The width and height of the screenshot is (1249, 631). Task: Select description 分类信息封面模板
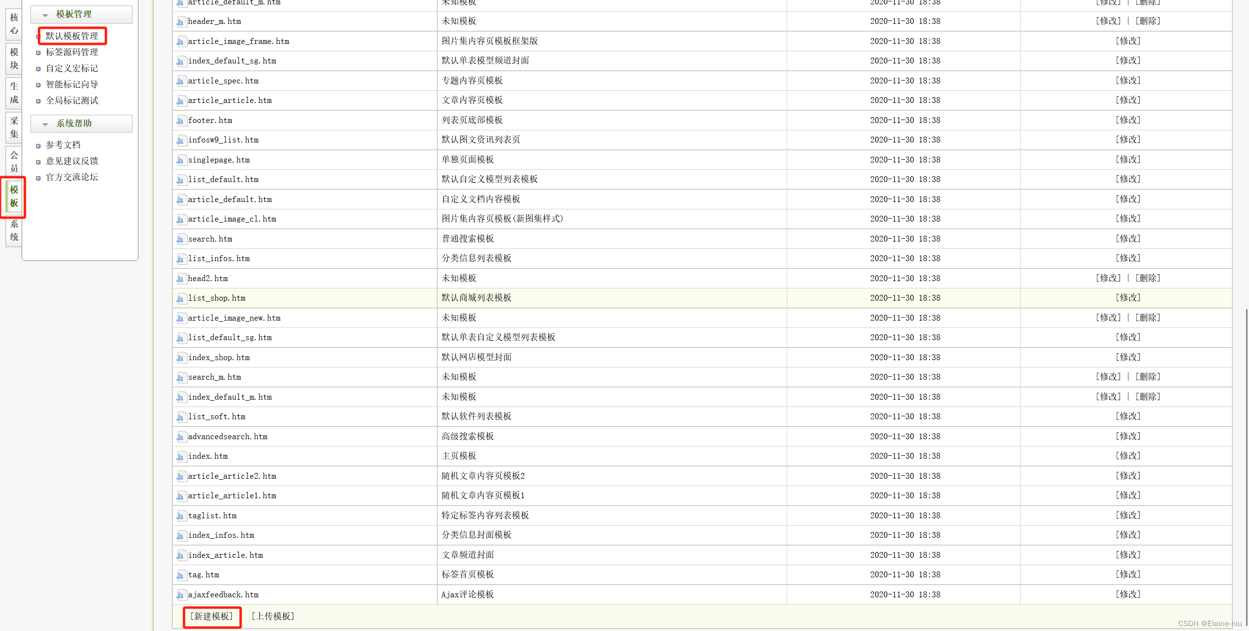coord(476,535)
